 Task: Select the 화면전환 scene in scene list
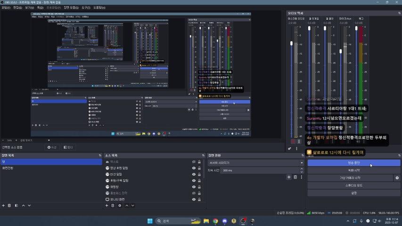coord(8,168)
